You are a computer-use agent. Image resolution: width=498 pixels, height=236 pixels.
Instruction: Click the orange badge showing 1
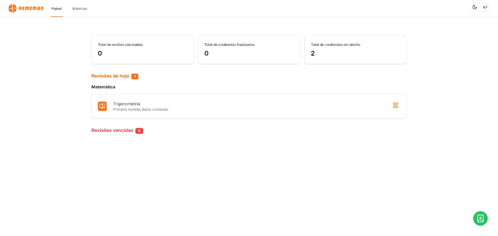(135, 77)
